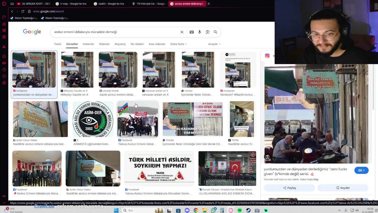Open Kısa videolar tab
Image resolution: width=378 pixels, height=213 pixels.
(x=157, y=44)
